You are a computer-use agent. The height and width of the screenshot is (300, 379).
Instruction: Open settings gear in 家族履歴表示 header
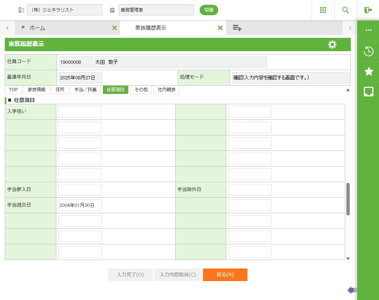(x=332, y=44)
